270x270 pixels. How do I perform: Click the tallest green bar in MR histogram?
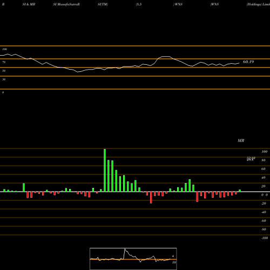(105, 170)
